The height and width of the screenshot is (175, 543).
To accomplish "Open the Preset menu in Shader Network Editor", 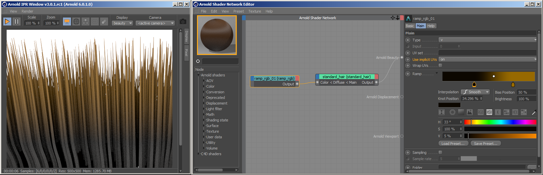I will [x=238, y=11].
